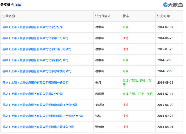
Task: Click registration date 2014-06-23
Action: click(x=165, y=38)
